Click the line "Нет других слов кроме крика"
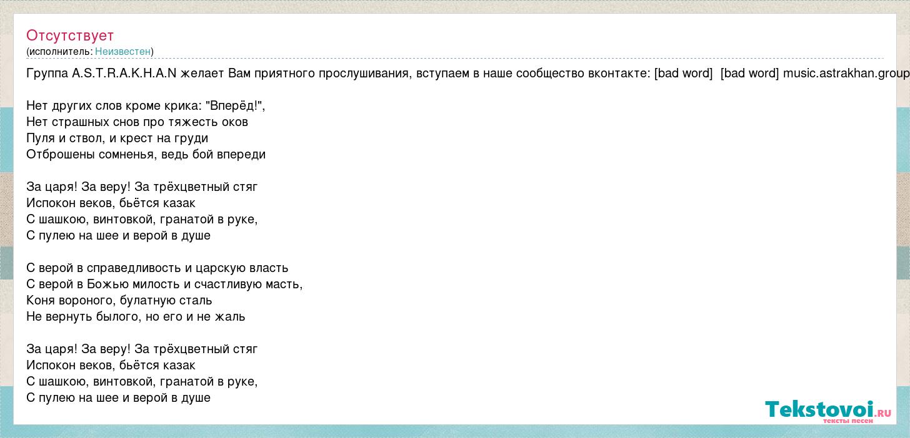This screenshot has height=438, width=910. [146, 106]
